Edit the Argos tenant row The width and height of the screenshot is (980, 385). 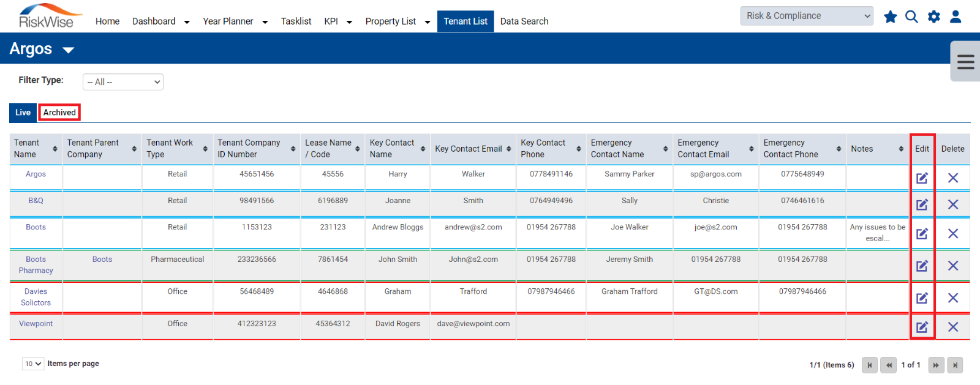(922, 178)
